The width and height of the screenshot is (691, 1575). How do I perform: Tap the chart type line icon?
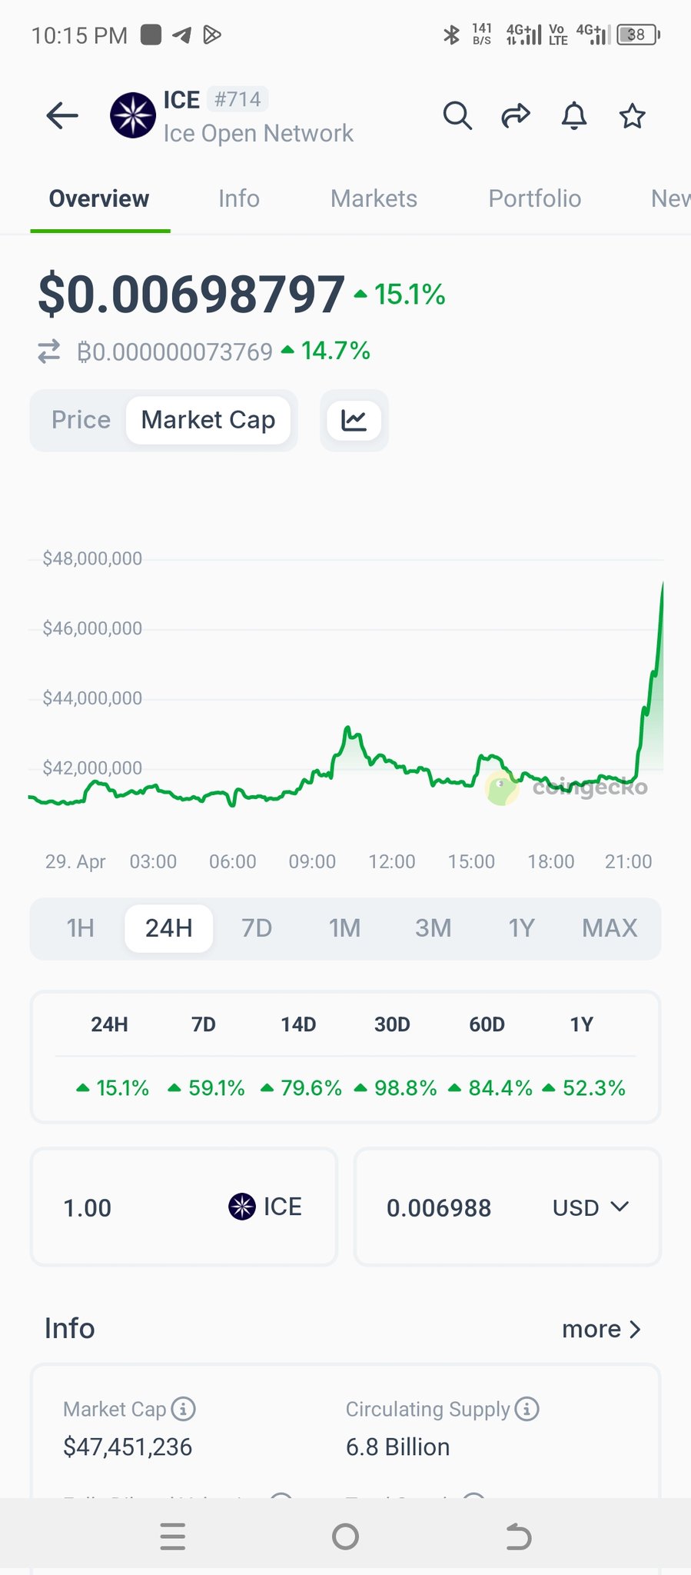[x=354, y=421]
